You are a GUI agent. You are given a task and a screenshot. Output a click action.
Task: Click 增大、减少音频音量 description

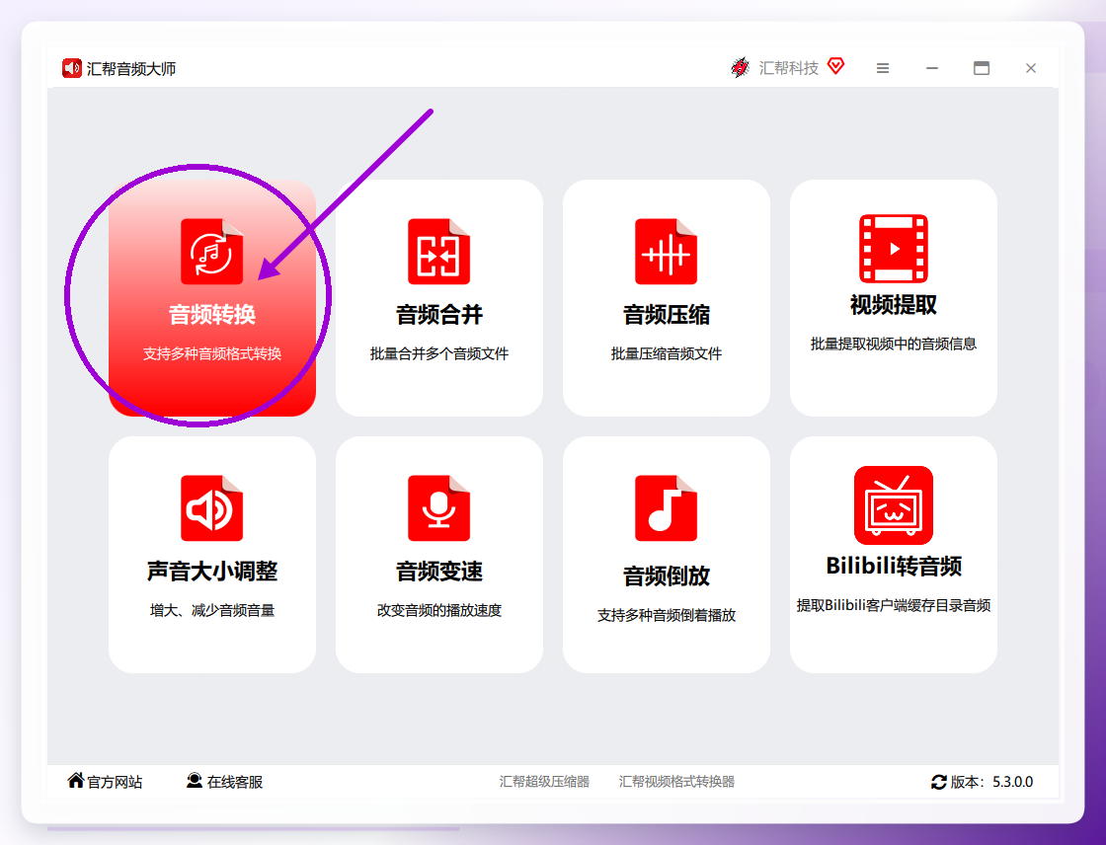211,610
